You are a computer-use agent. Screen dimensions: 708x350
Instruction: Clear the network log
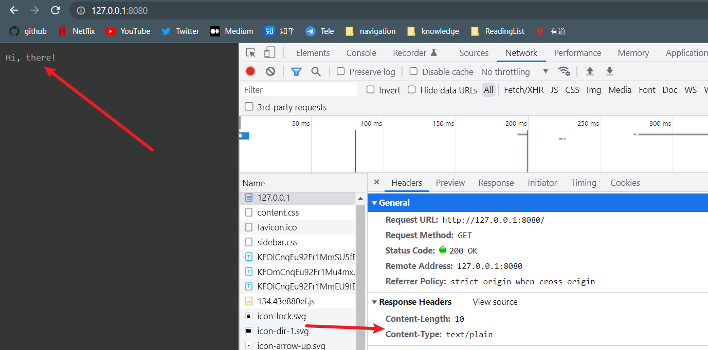pos(270,71)
